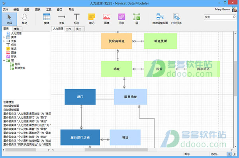Pick the 关系 relation line tool

62,19
